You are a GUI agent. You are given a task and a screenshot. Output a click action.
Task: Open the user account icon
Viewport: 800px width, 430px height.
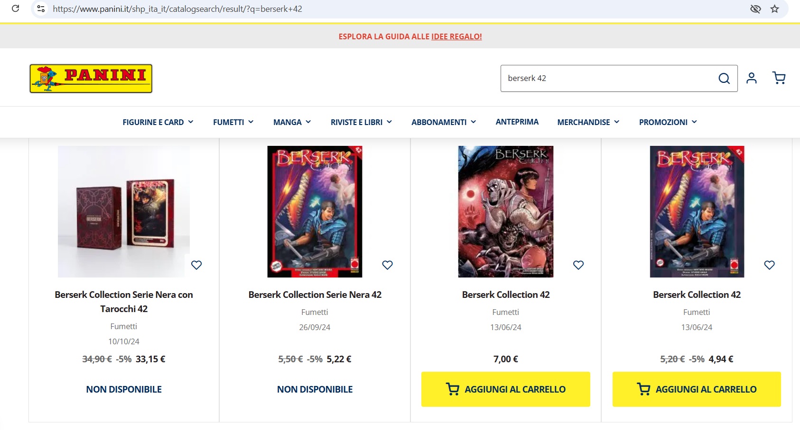point(751,78)
